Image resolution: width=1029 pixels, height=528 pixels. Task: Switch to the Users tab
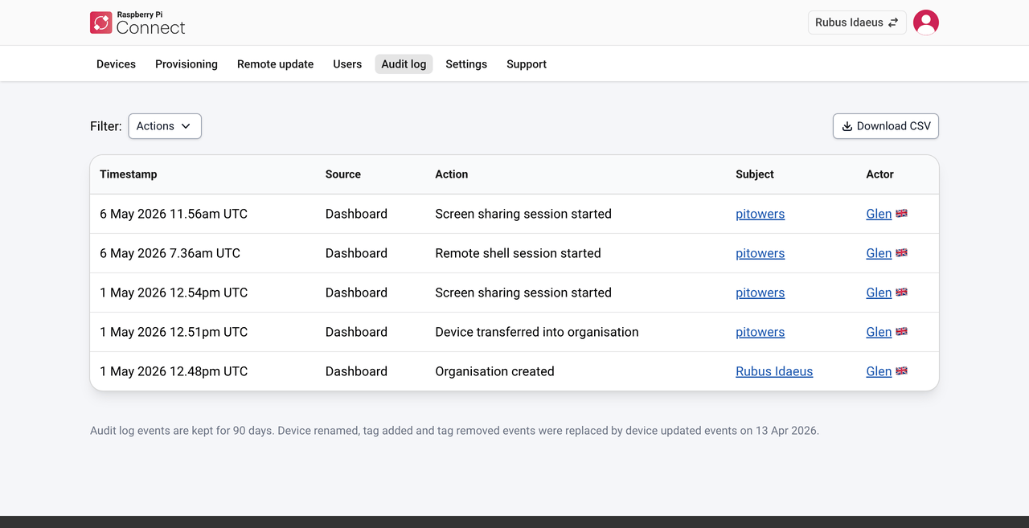(347, 64)
